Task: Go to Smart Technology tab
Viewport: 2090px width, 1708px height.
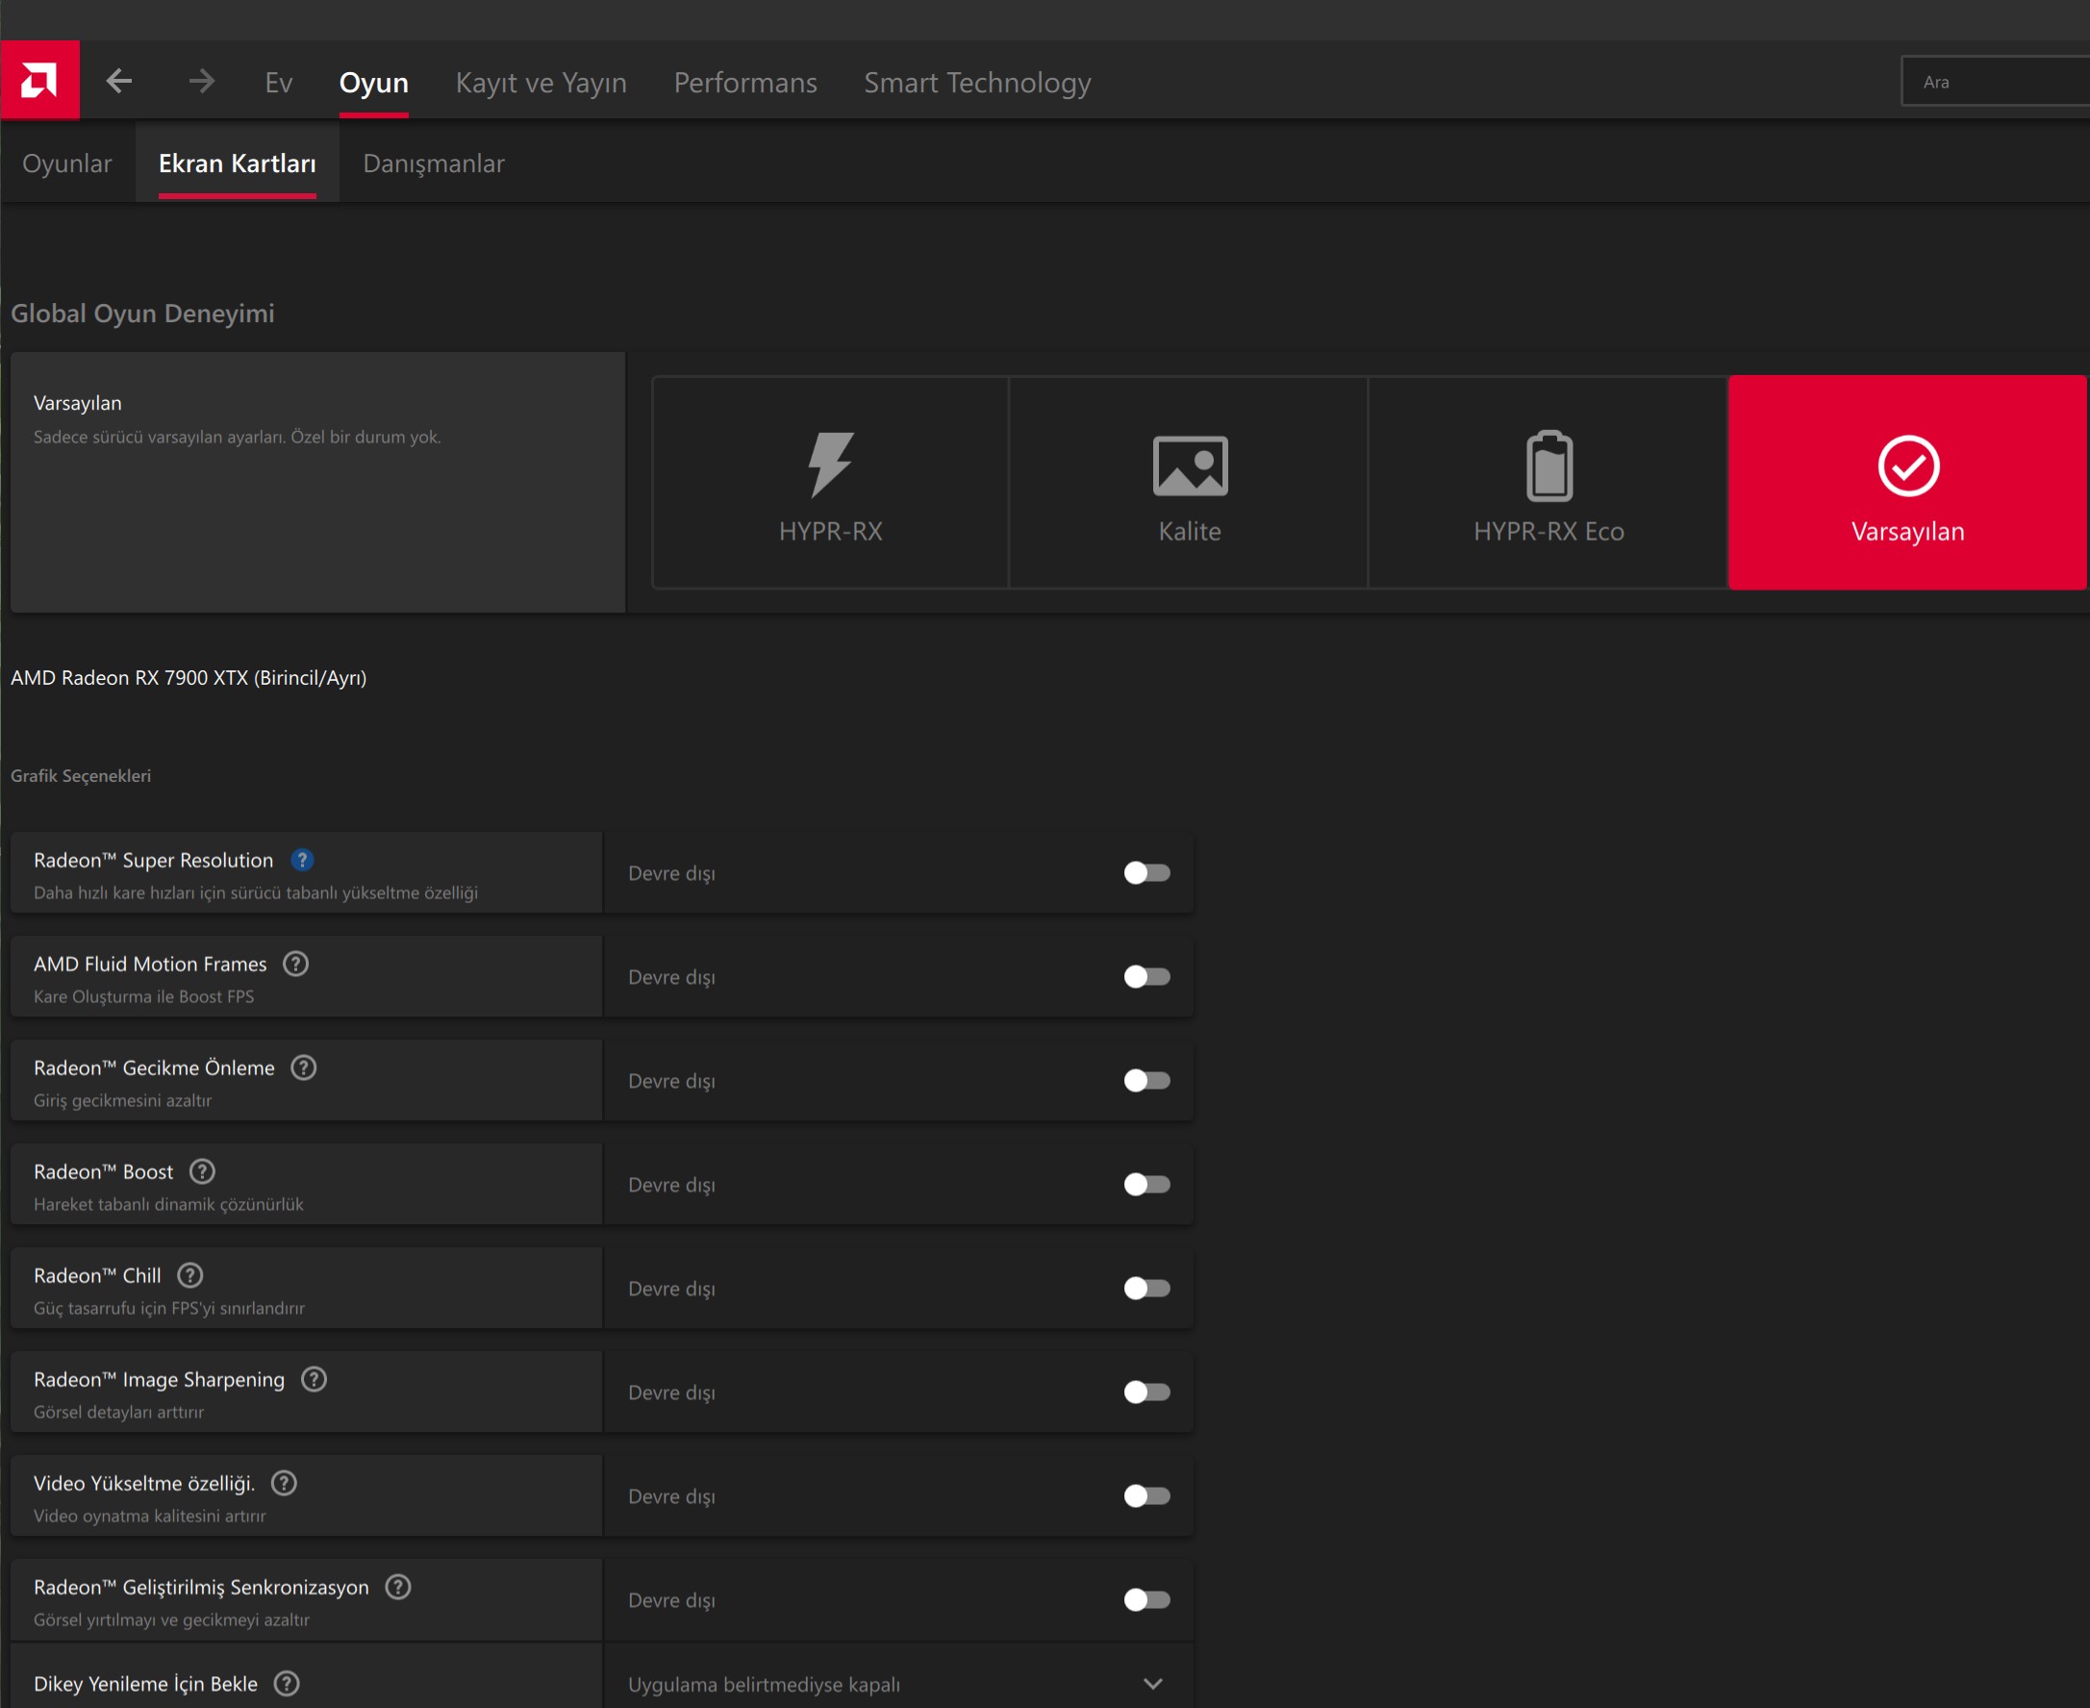Action: point(977,83)
